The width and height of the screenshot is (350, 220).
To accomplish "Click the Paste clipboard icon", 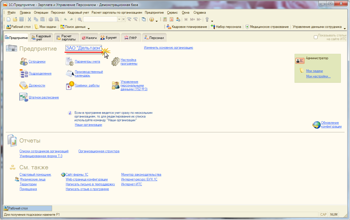I will (x=42, y=19).
